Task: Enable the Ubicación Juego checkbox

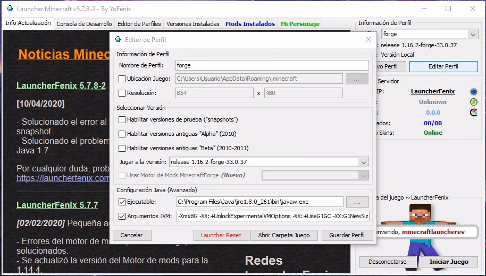Action: pyautogui.click(x=122, y=79)
